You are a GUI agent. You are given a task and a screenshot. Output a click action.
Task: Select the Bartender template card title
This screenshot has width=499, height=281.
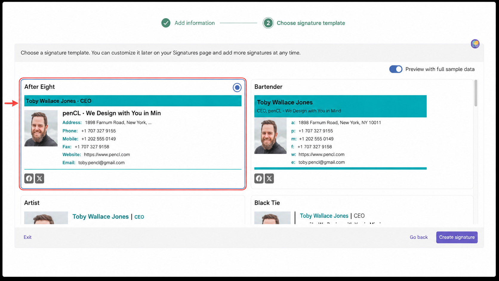268,87
